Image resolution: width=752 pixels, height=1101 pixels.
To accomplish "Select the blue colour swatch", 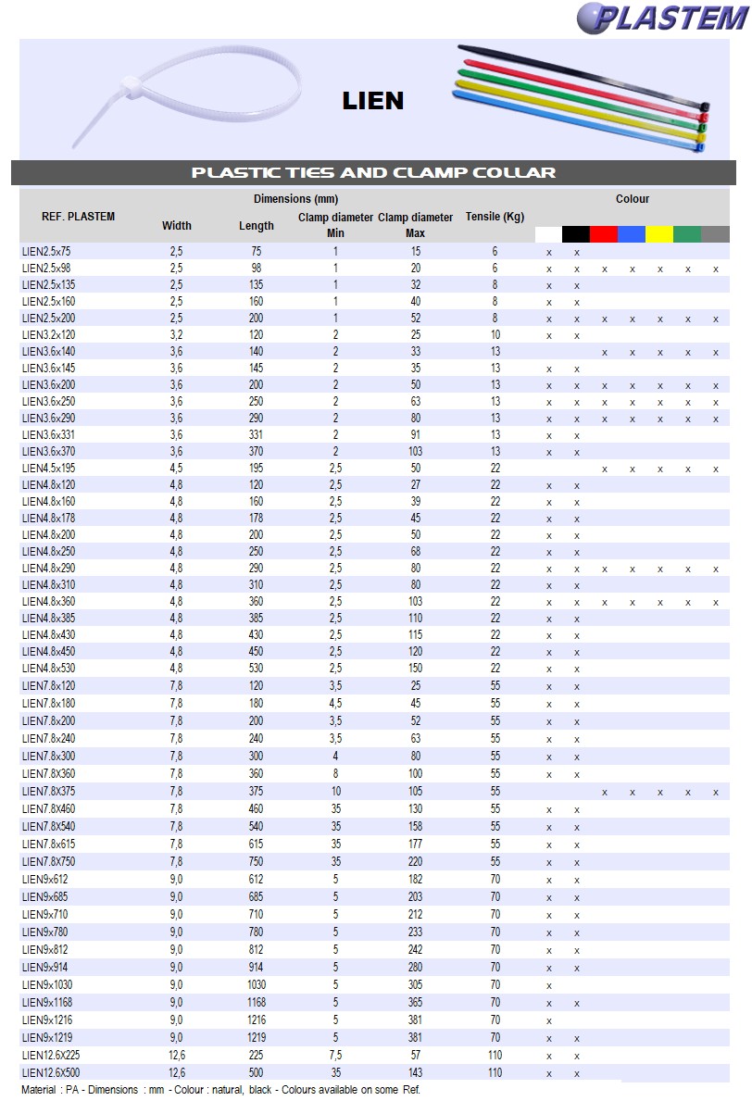I will [x=632, y=234].
